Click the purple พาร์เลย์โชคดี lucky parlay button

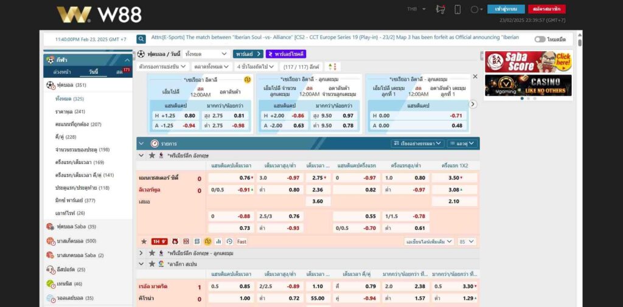click(286, 54)
